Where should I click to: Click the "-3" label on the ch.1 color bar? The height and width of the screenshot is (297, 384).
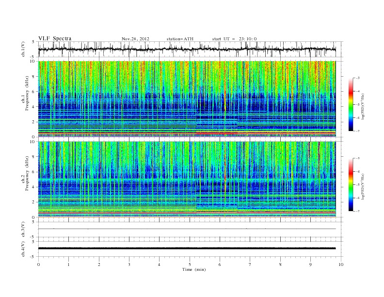(x=358, y=78)
